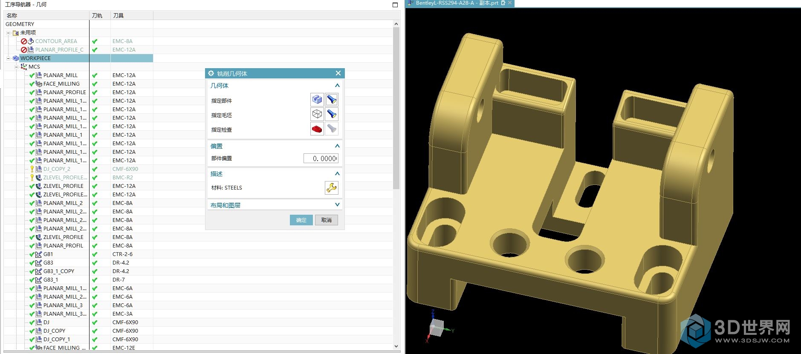Click the EMC-3A tool cell

(132, 314)
